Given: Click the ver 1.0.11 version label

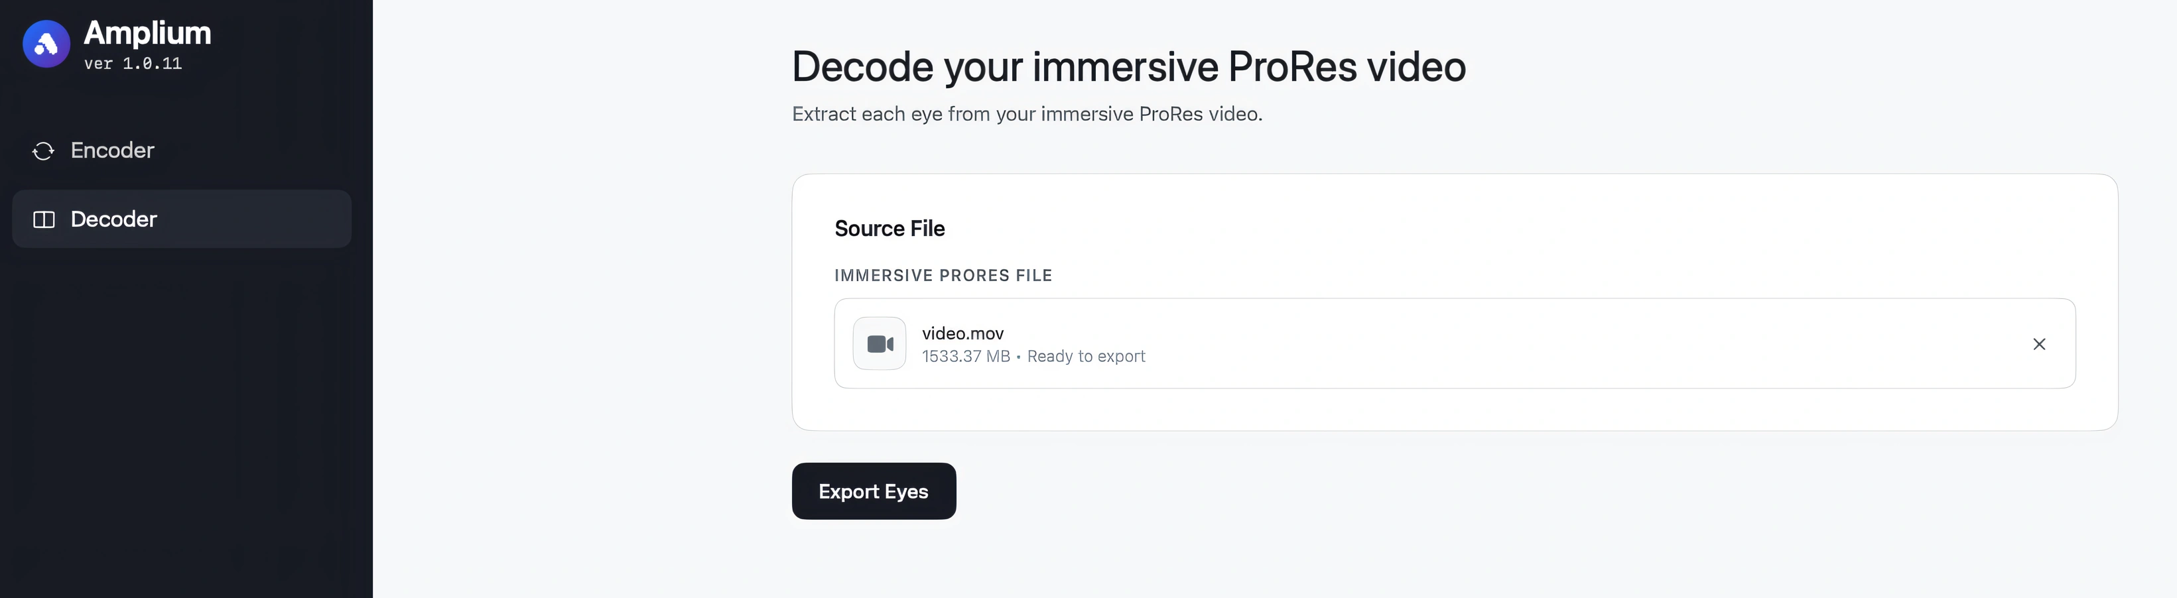Looking at the screenshot, I should click(133, 64).
